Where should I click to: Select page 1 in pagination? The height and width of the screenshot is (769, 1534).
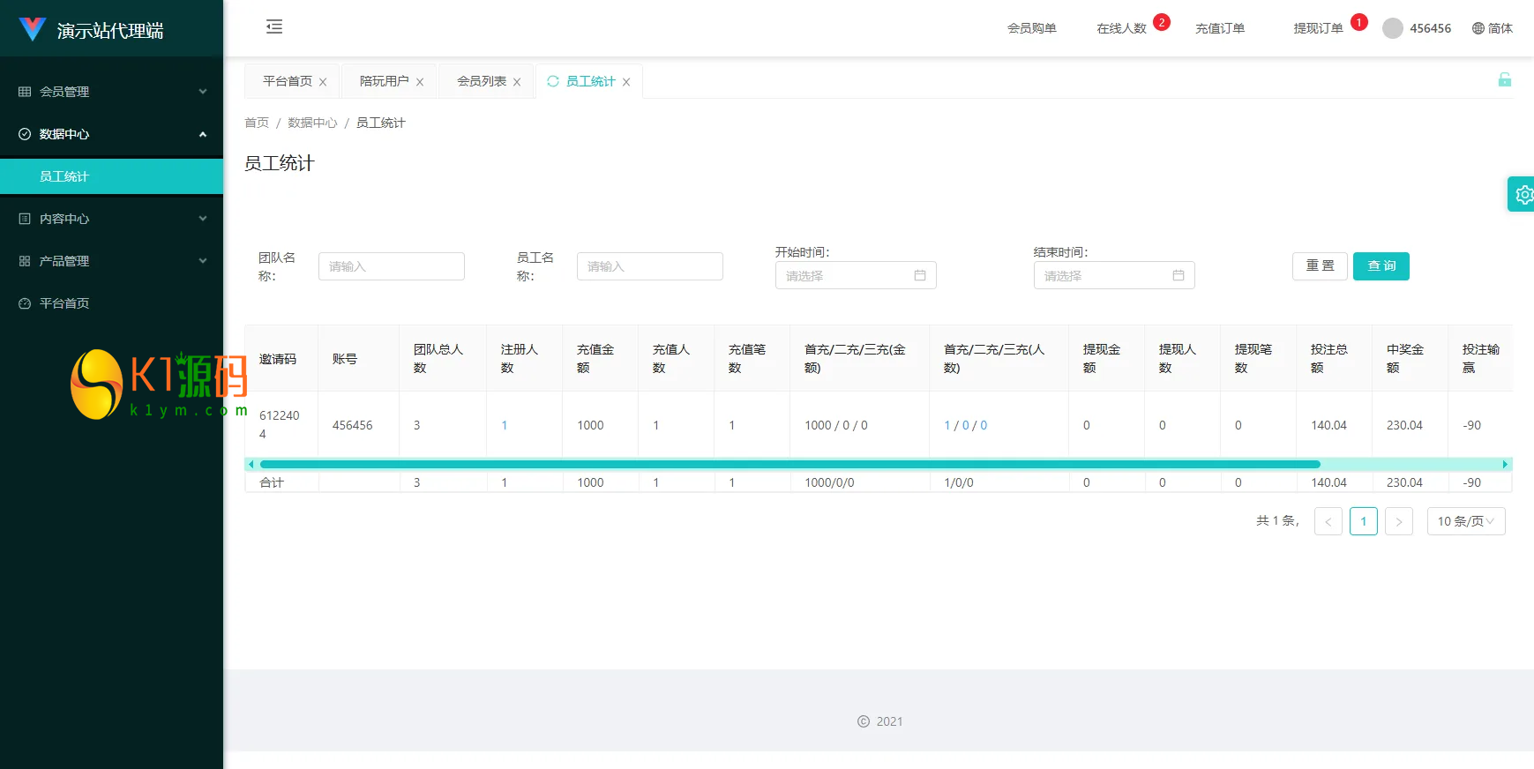(1364, 521)
